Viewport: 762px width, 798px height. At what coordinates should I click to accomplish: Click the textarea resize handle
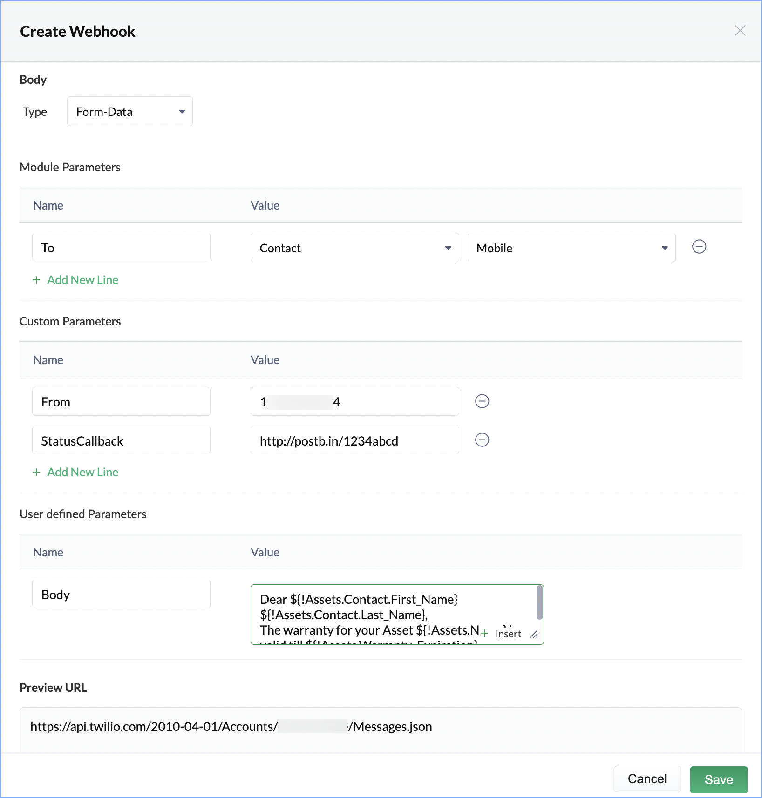tap(534, 635)
